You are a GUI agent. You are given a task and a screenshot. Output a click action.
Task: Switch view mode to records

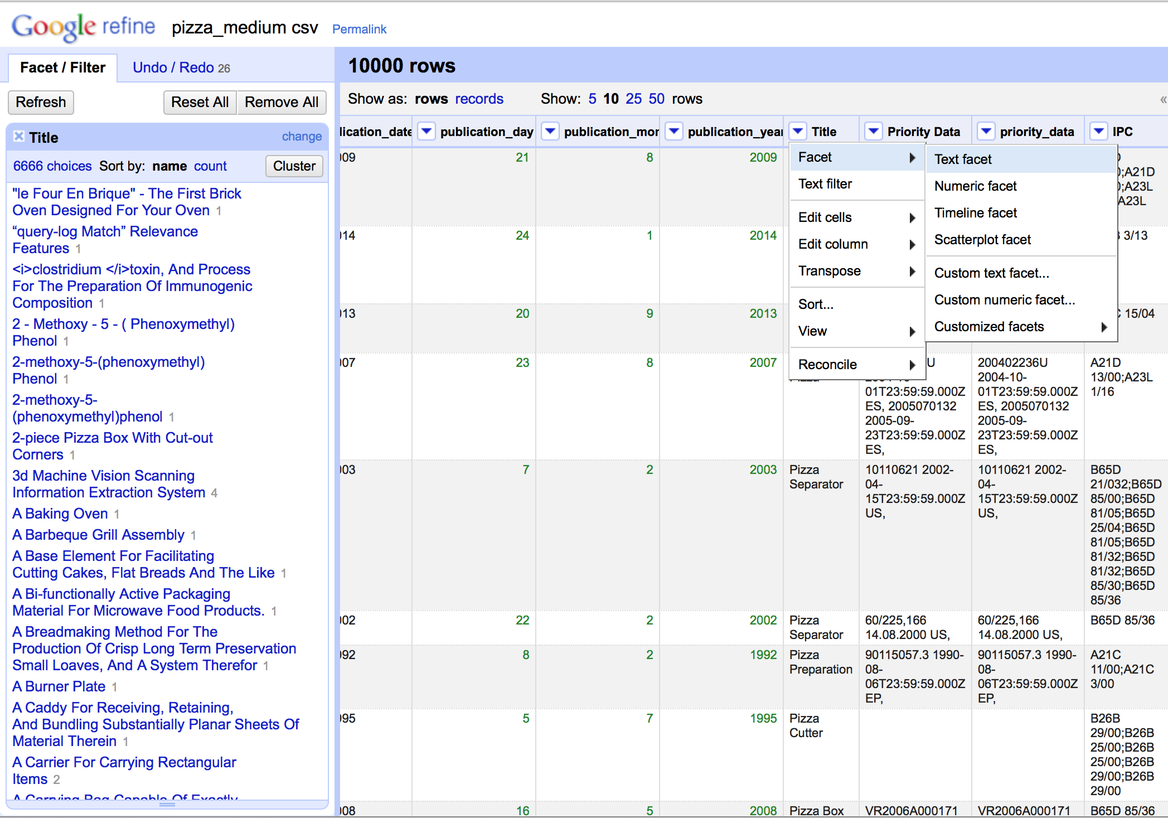click(479, 99)
